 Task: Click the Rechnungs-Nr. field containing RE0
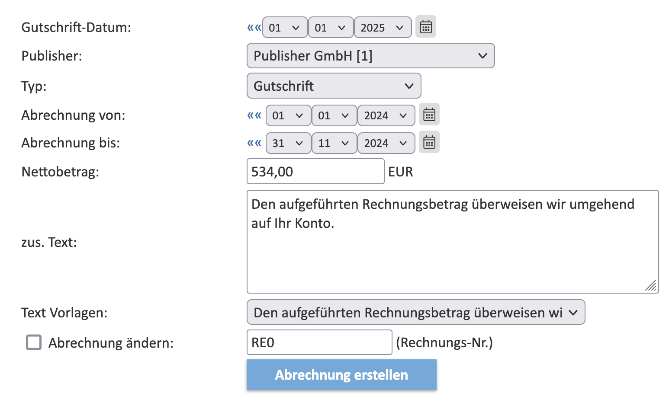(319, 342)
